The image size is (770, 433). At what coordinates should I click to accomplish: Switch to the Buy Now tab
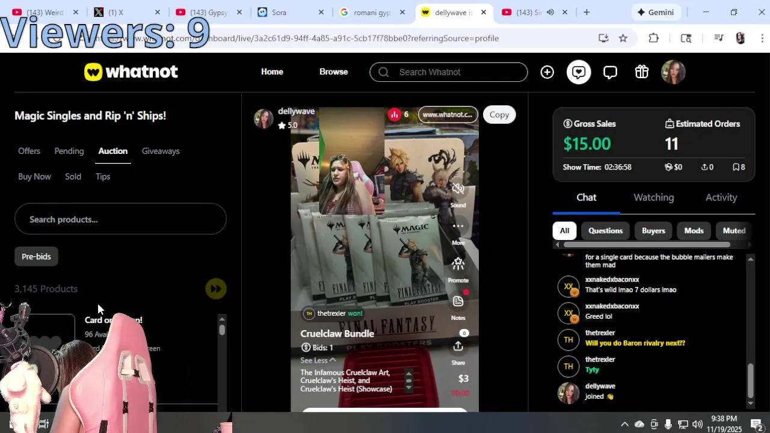click(x=34, y=176)
